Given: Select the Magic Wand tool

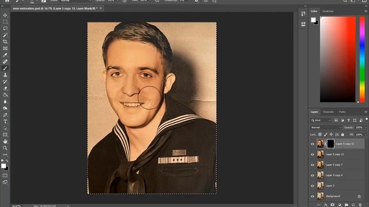Looking at the screenshot, I should (x=5, y=35).
